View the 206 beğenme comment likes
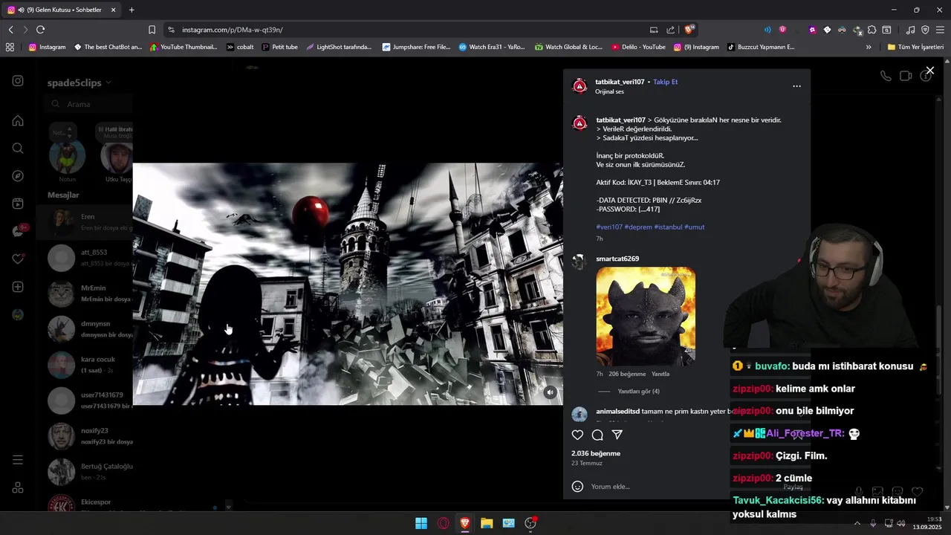The width and height of the screenshot is (951, 535). click(x=628, y=374)
